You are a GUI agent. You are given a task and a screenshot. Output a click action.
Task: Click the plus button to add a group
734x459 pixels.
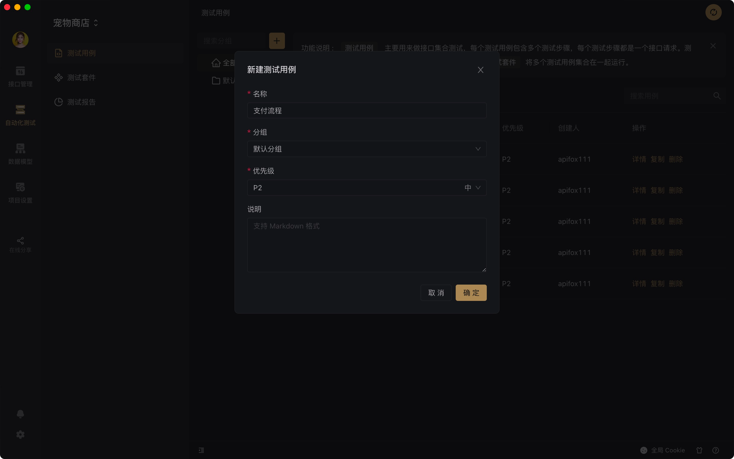coord(277,41)
